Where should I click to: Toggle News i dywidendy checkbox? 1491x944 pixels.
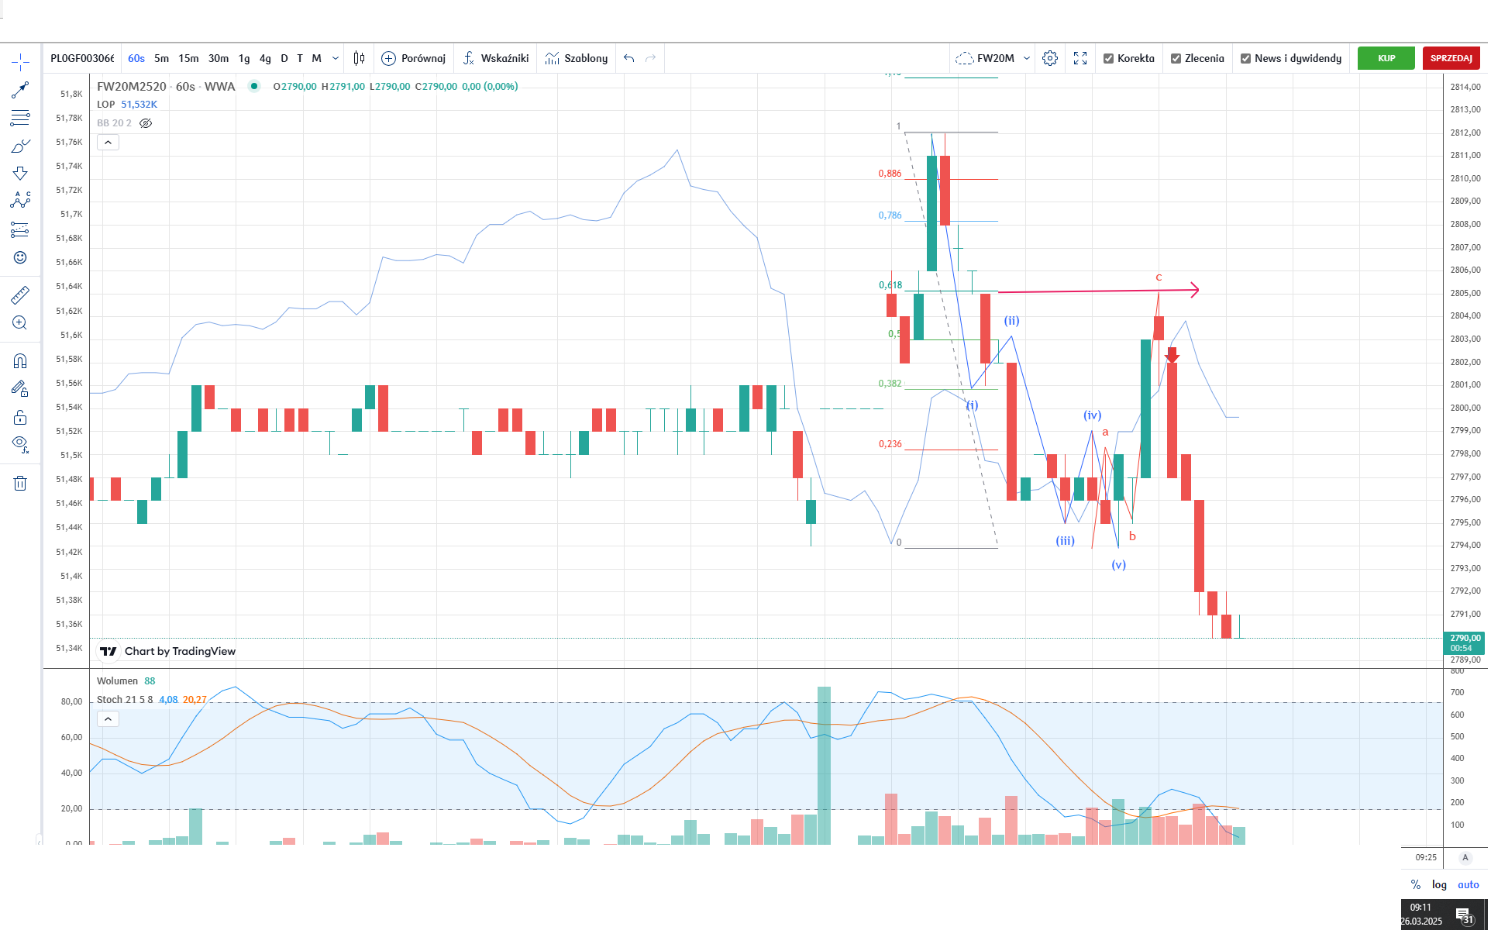point(1245,58)
